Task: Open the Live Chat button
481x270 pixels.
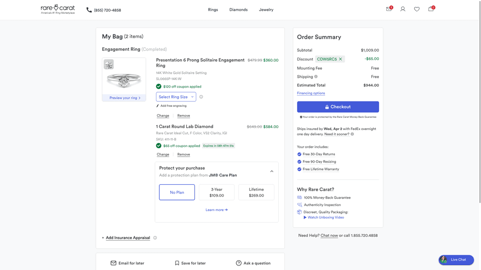Action: point(456,260)
